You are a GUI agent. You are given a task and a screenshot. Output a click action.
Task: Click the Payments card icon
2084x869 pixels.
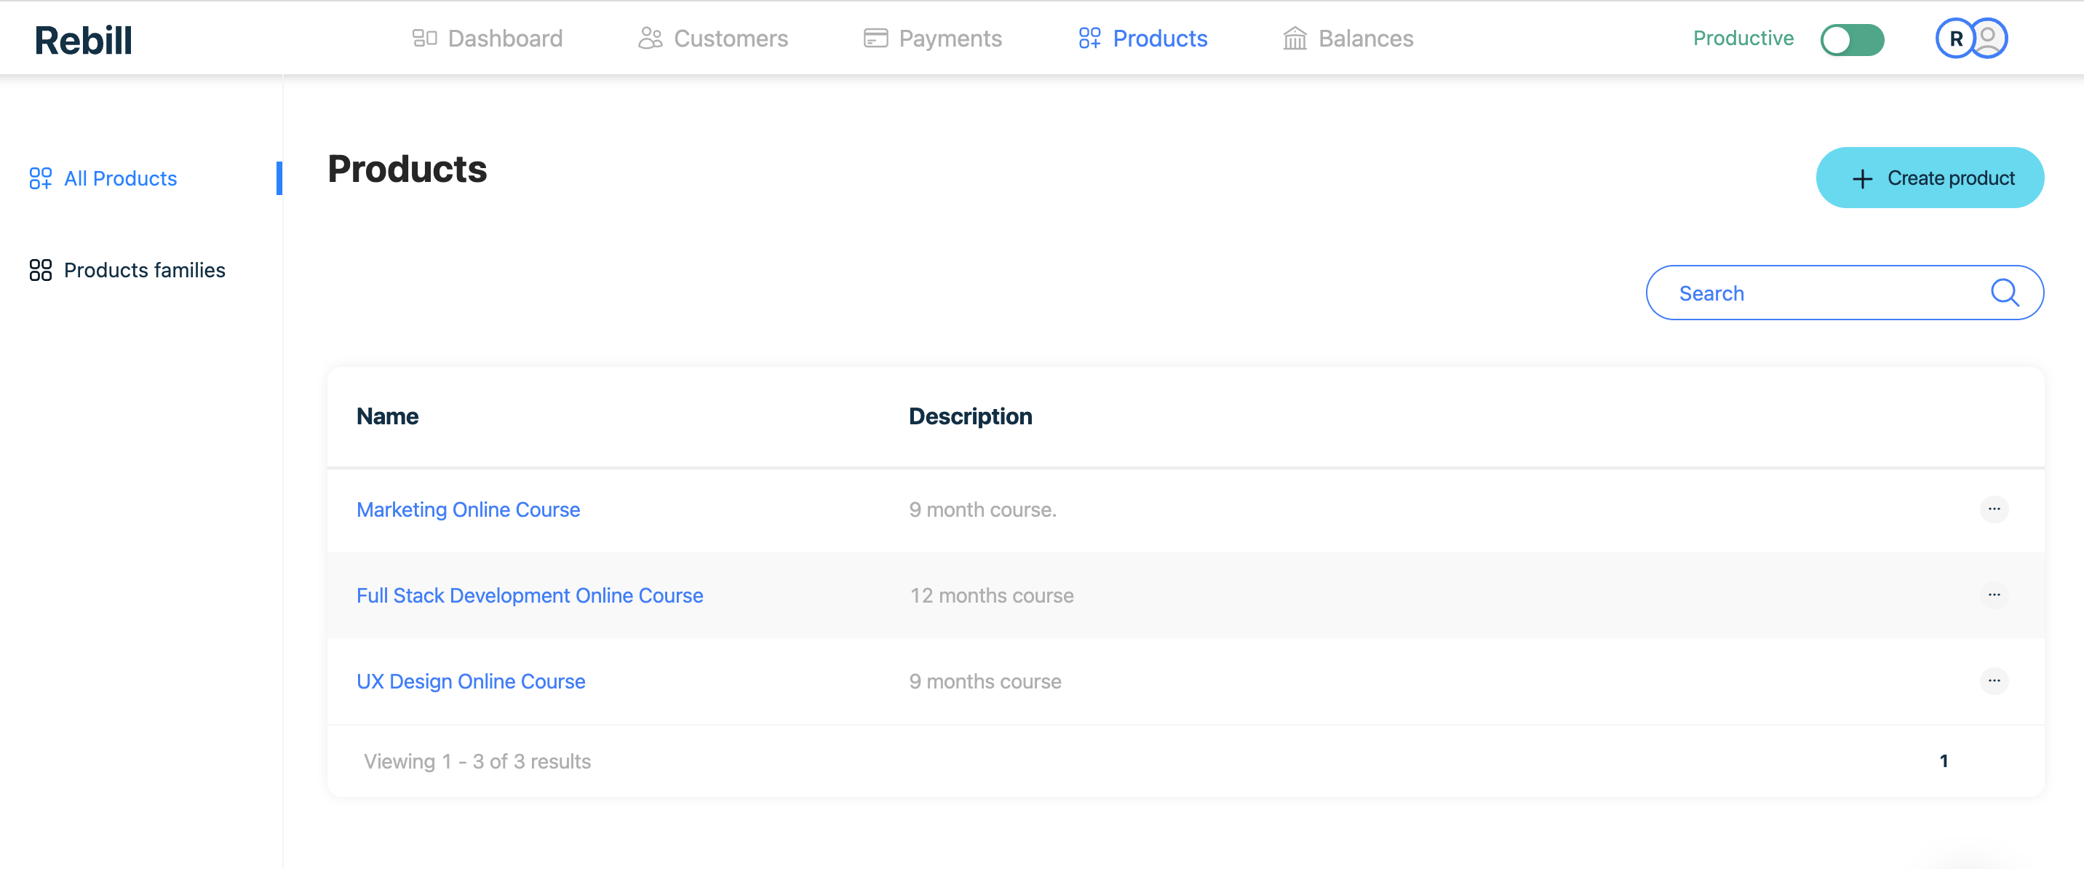point(875,38)
